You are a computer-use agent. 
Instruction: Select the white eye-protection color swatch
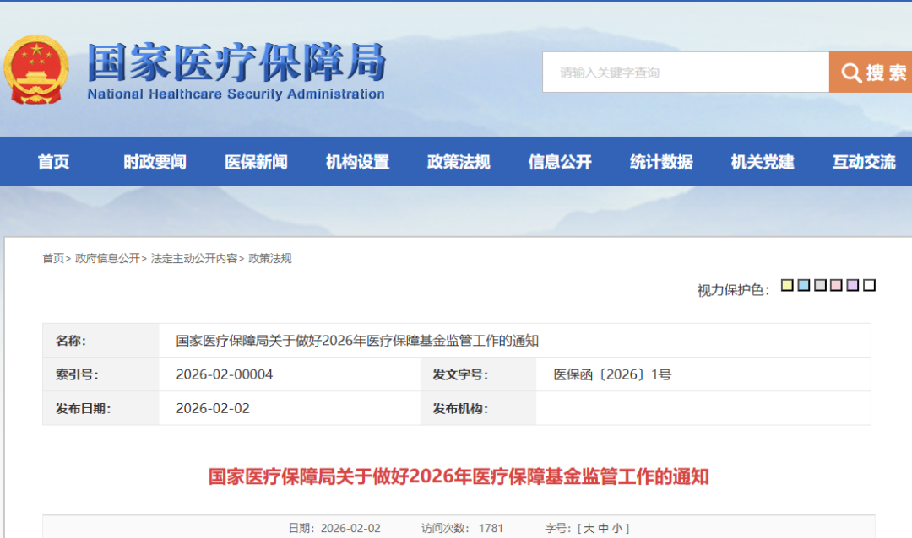870,285
